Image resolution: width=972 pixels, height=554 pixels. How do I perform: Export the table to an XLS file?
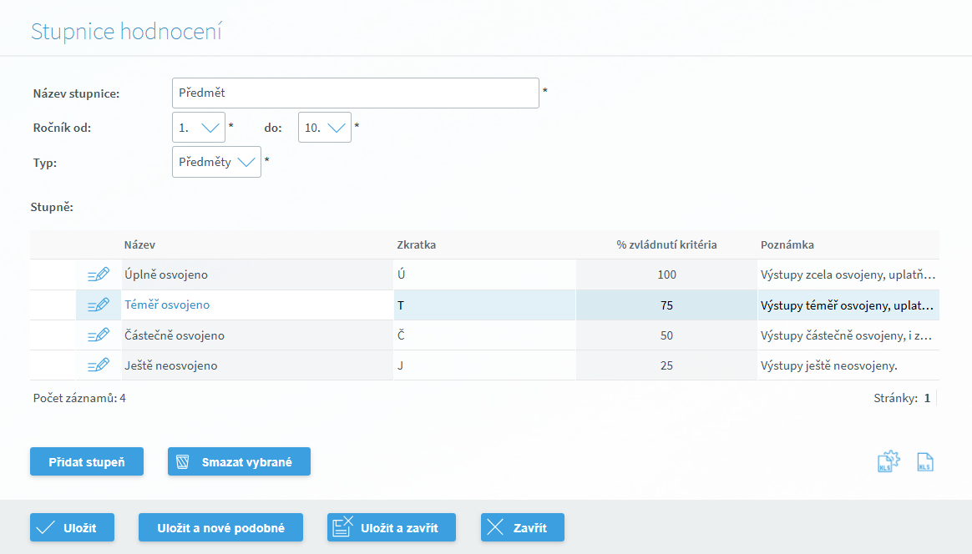pos(924,462)
